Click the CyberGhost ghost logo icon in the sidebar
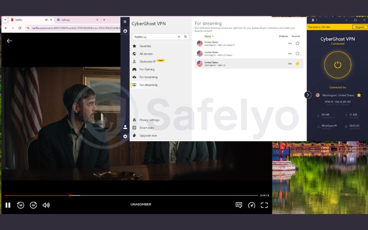368x230 pixels. (x=125, y=31)
